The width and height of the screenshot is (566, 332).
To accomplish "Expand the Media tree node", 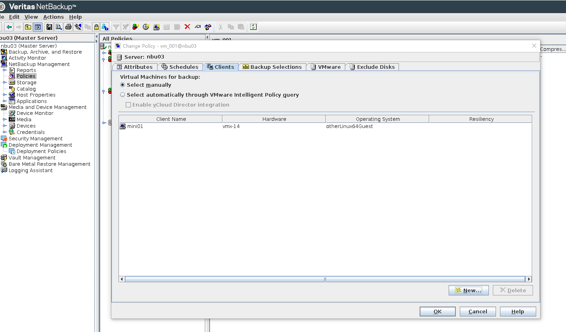I will coord(5,120).
